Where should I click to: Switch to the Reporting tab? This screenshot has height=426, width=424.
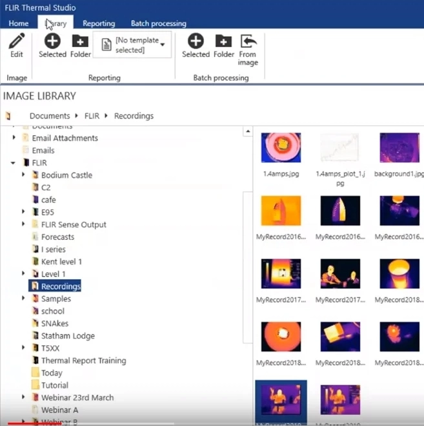(x=99, y=24)
